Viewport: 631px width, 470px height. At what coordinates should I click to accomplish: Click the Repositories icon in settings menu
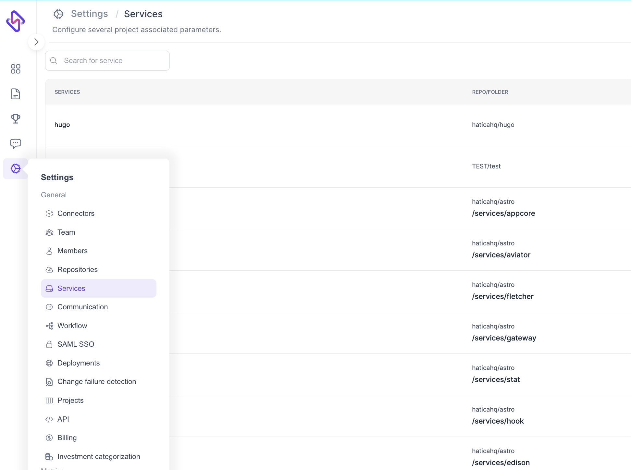click(49, 269)
